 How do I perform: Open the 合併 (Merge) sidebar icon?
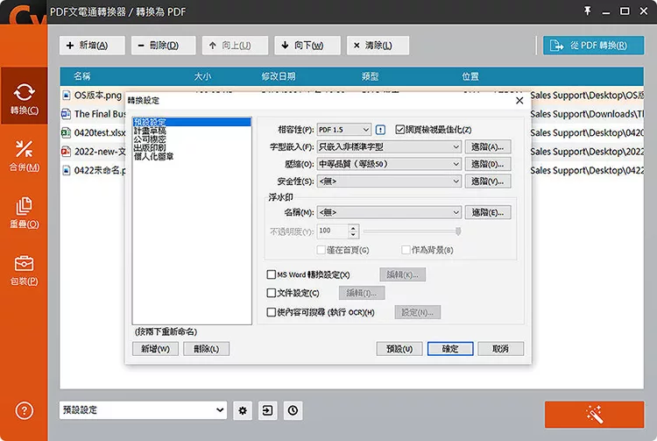24,154
